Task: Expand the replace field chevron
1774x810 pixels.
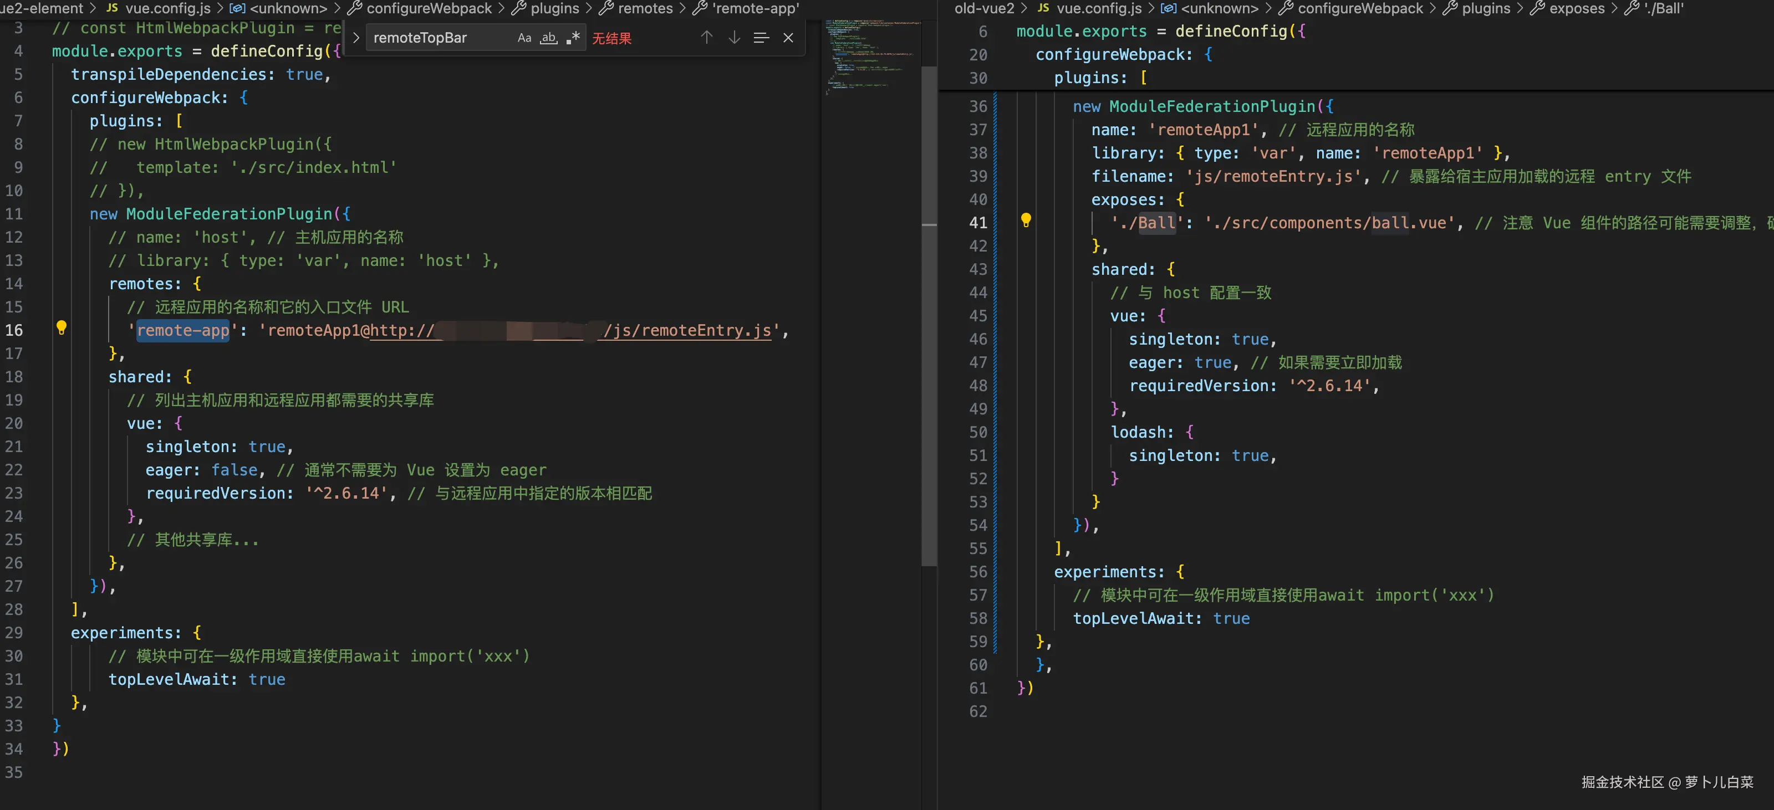Action: 356,38
